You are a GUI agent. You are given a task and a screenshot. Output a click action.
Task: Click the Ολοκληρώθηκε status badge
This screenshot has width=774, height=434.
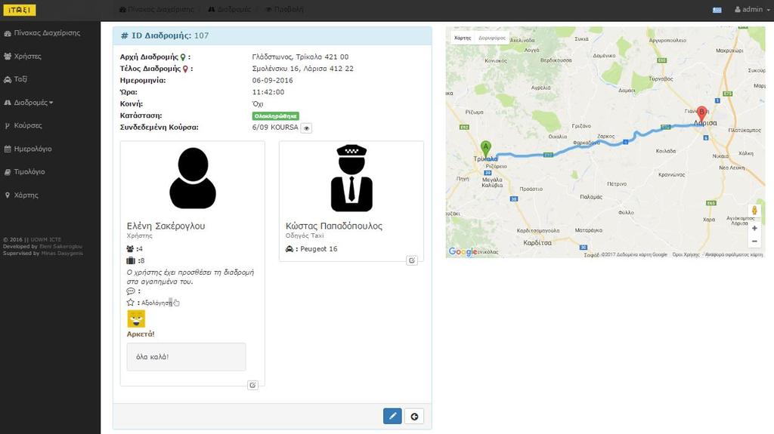[x=275, y=116]
